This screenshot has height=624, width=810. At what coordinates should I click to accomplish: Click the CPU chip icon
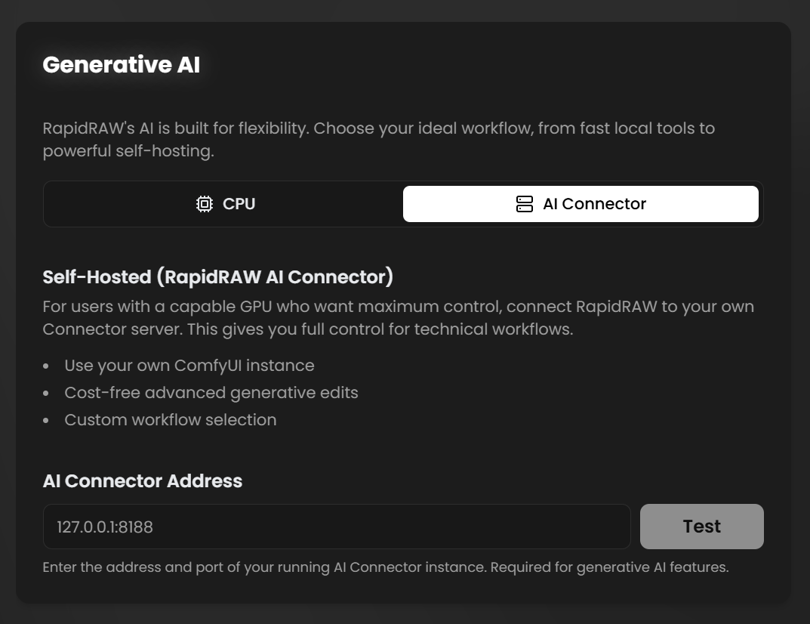click(x=205, y=204)
